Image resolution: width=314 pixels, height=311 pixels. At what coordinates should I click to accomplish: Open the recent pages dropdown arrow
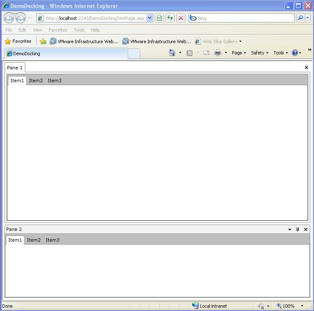click(30, 18)
